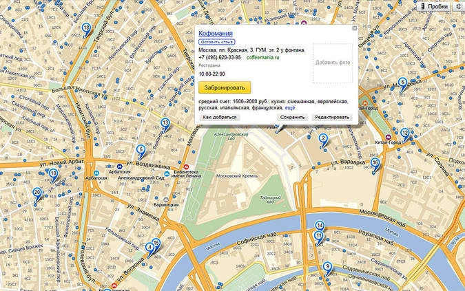
Task: Click Александровский Сад metro station icon
Action: [167, 174]
